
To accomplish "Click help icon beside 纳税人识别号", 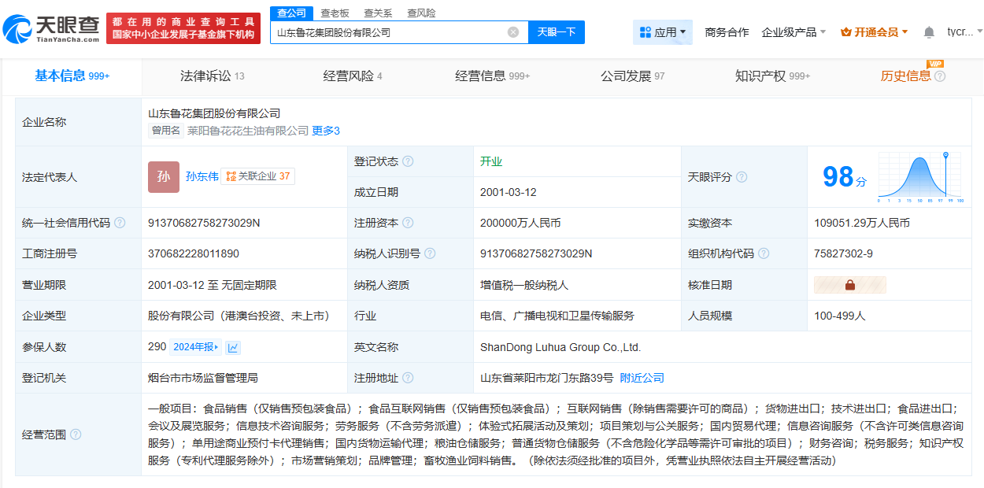I will tap(430, 253).
